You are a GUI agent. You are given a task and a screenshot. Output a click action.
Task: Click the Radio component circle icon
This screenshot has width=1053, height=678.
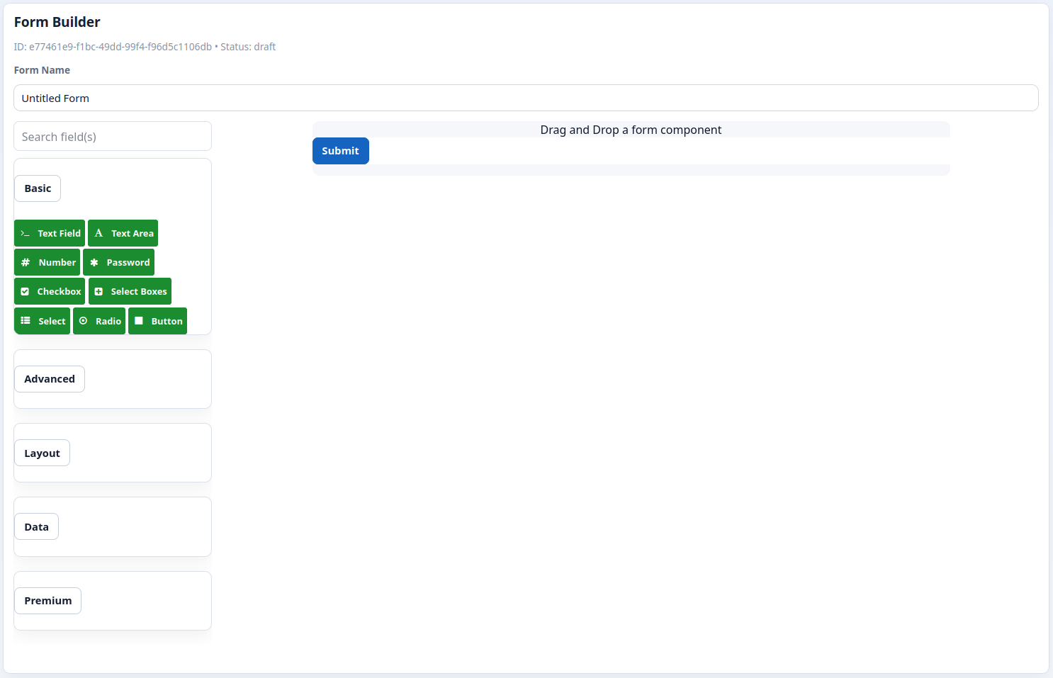tap(83, 320)
